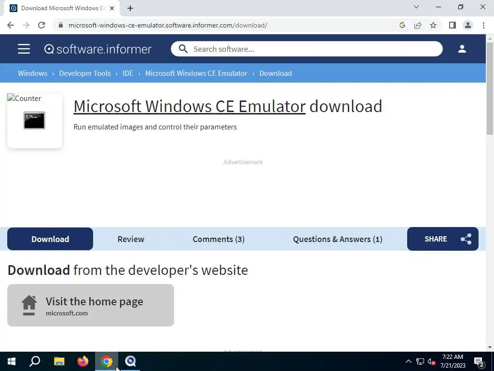This screenshot has width=494, height=371.
Task: Open the tab search dropdown arrow
Action: click(x=416, y=7)
